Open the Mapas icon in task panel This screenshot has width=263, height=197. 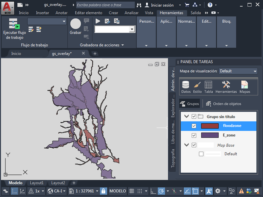tap(245, 87)
